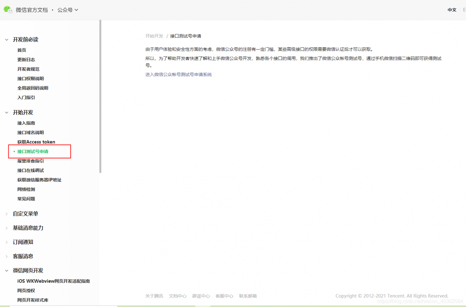Open iOS WKWebview网页开发适配指南 page

click(x=54, y=281)
